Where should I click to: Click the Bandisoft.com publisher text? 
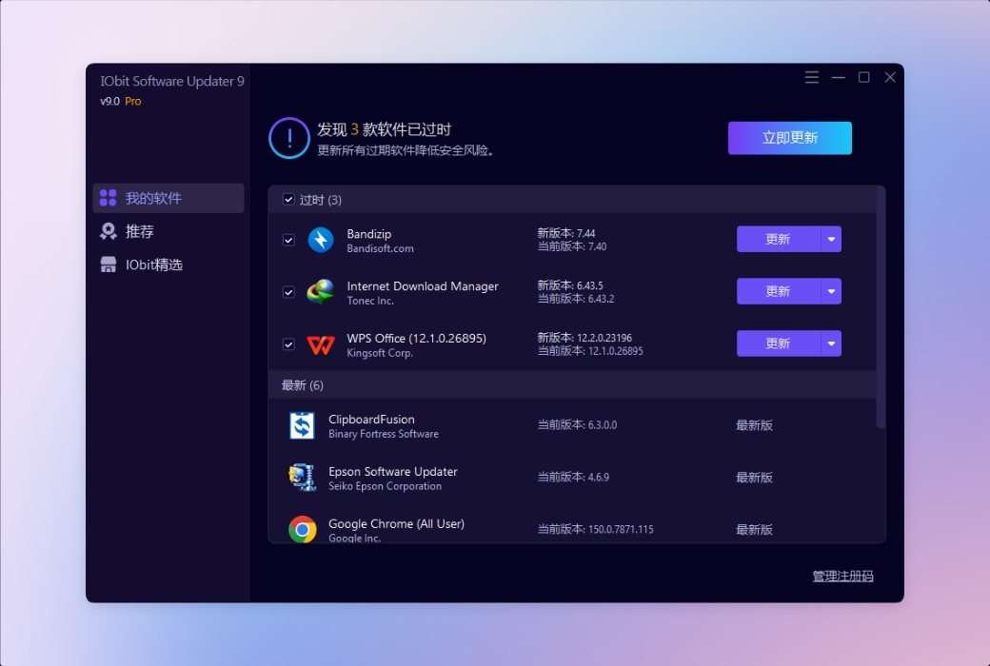(x=380, y=248)
